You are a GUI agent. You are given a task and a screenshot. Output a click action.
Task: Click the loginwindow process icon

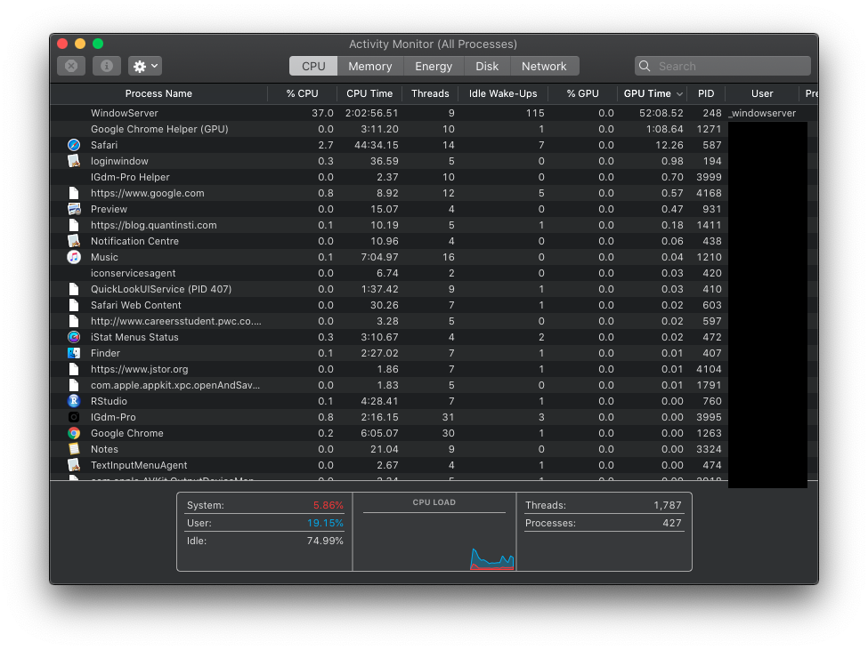click(x=74, y=161)
